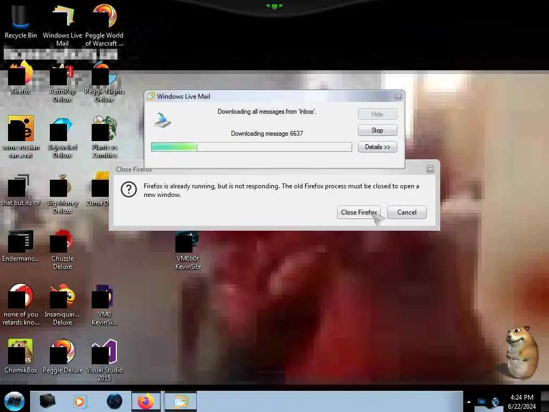
Task: Select Plants vs Zombies desktop icon
Action: [x=104, y=137]
